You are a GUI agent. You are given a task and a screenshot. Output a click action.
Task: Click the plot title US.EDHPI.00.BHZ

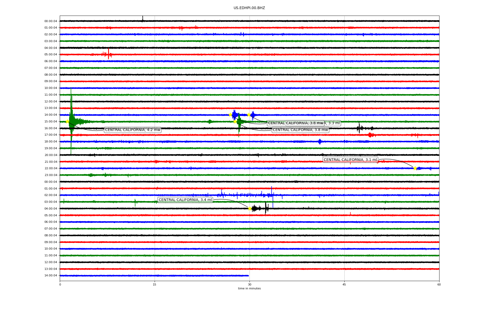click(249, 8)
